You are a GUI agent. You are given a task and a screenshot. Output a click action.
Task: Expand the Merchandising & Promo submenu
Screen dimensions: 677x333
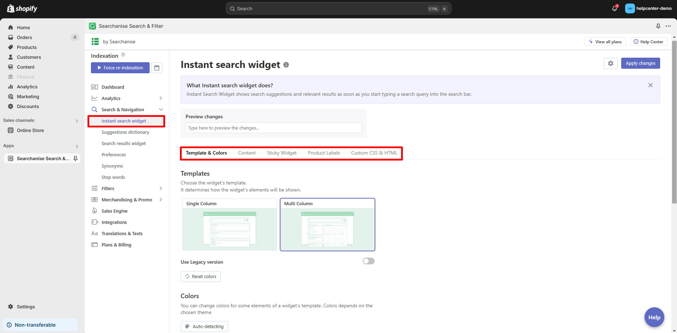161,200
